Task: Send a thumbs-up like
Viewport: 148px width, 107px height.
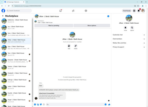Action: point(109,104)
